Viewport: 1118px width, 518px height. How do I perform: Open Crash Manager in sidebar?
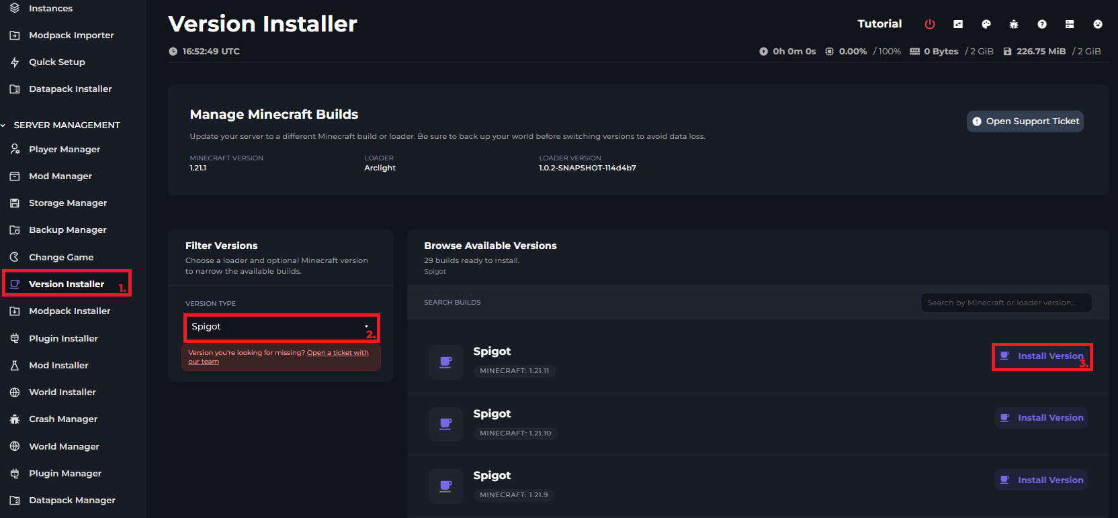63,419
